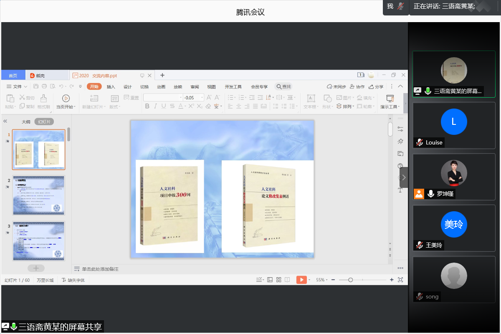
Task: Toggle bold formatting in ribbon
Action: click(x=147, y=106)
